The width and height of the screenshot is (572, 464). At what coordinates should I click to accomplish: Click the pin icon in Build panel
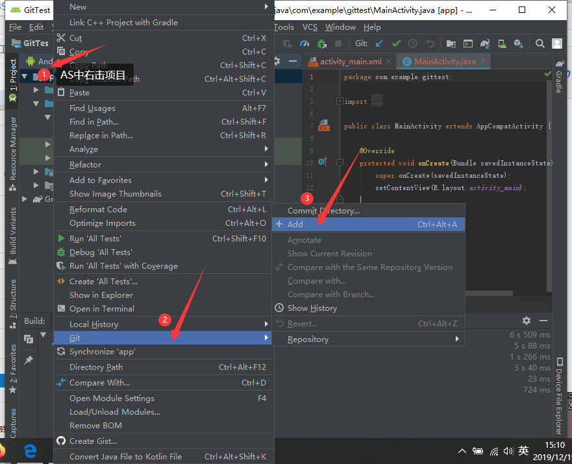[29, 360]
